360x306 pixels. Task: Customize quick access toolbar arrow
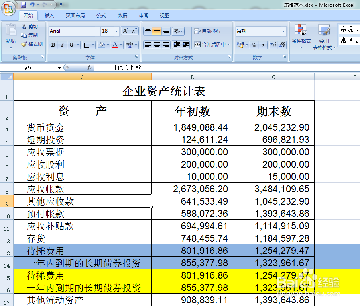pyautogui.click(x=61, y=4)
